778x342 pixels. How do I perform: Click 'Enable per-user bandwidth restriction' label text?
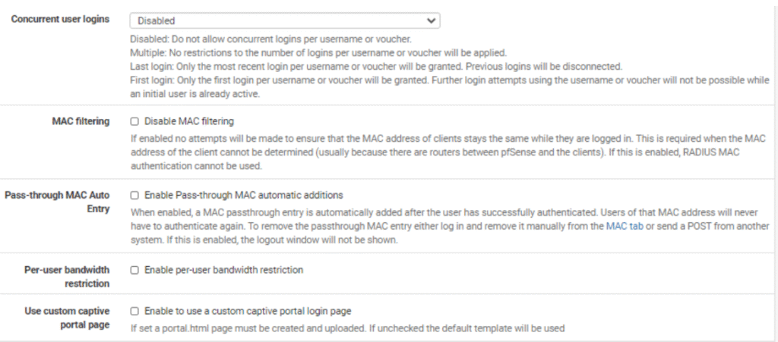click(x=223, y=269)
